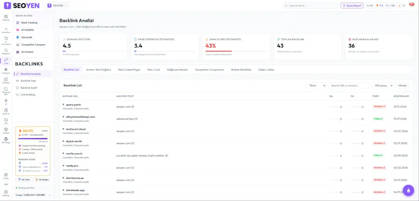This screenshot has height=201, width=419.
Task: Expand the storeleads.app row
Action: (x=63, y=190)
